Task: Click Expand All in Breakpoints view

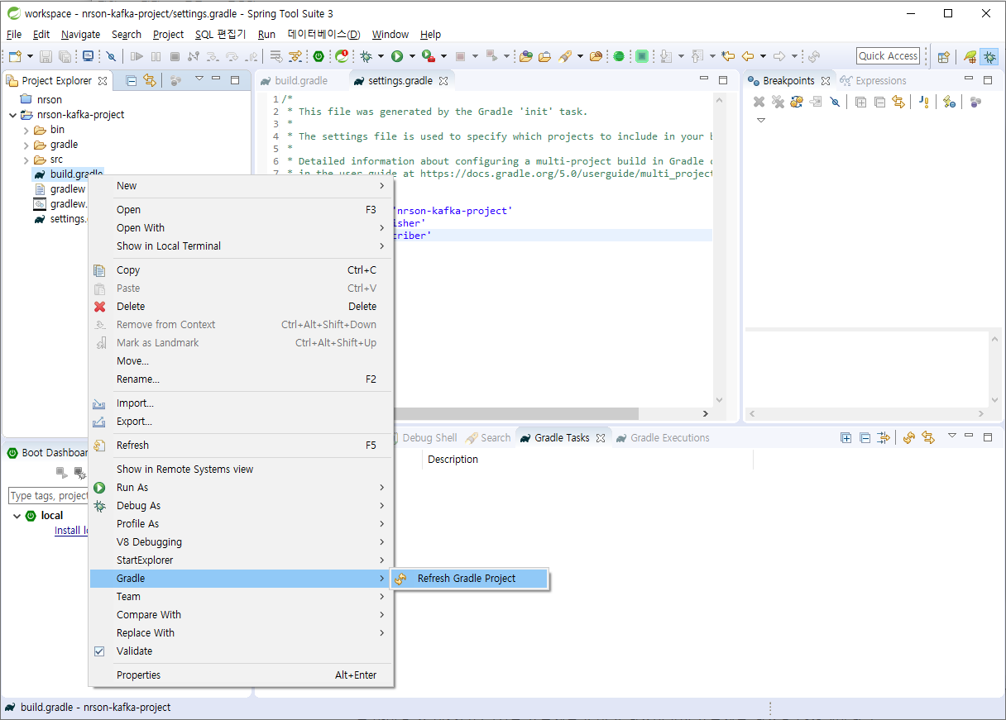Action: 860,102
